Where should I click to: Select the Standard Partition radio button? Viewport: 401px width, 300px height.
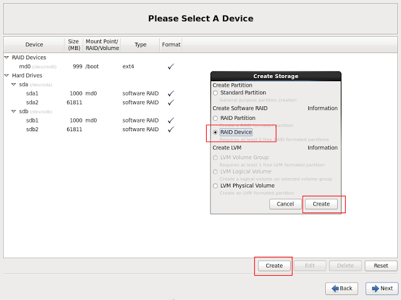pyautogui.click(x=216, y=93)
